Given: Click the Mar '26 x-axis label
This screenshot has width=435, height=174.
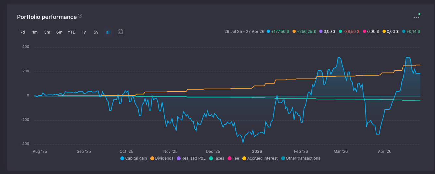Looking at the screenshot, I should [340, 152].
